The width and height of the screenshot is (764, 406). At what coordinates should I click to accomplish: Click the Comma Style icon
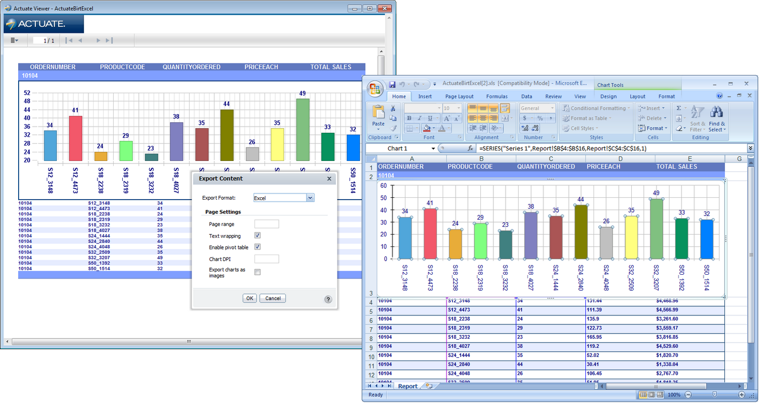click(x=551, y=118)
